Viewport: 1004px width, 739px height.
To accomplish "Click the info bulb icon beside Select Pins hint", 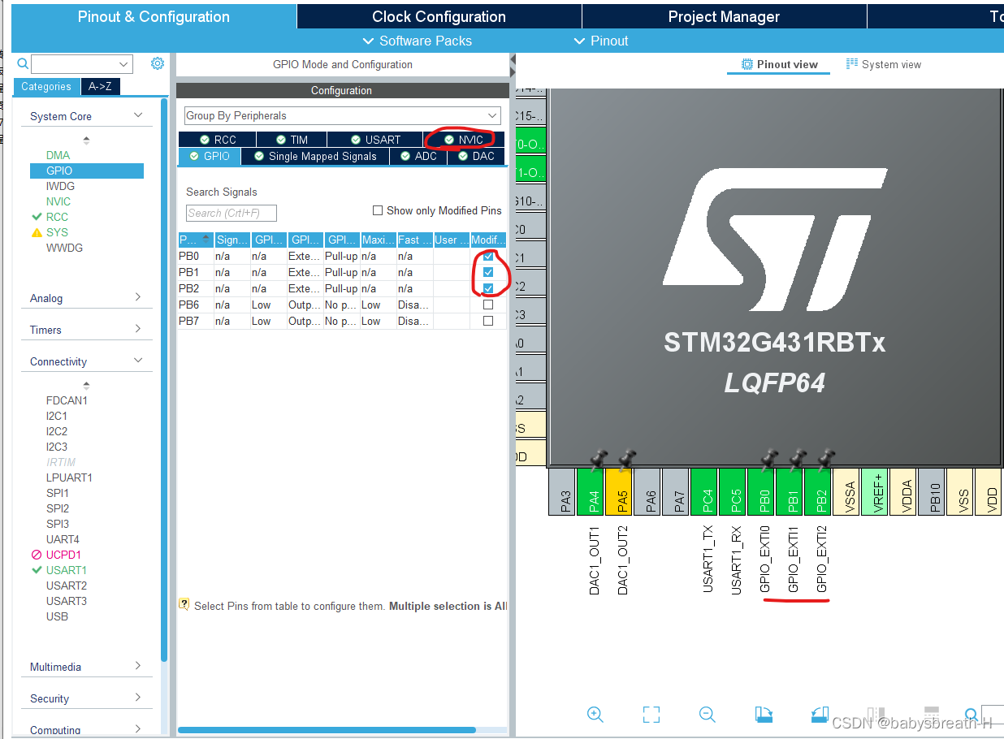I will [x=184, y=605].
